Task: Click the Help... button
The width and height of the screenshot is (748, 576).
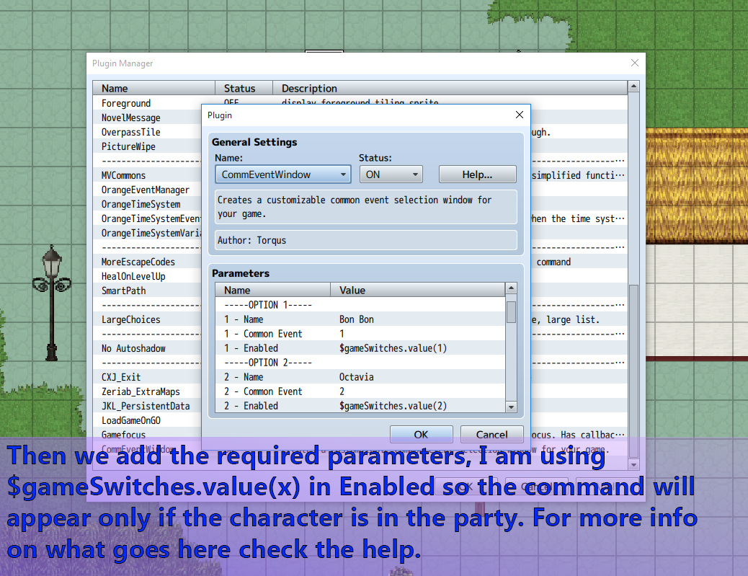Action: tap(477, 174)
